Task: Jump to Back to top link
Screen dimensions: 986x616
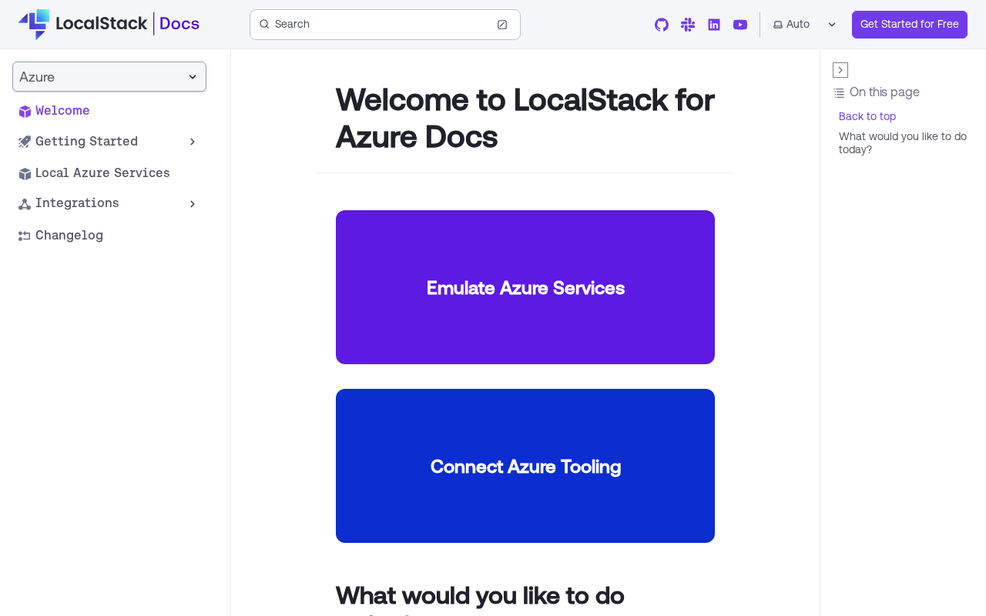Action: [x=867, y=116]
